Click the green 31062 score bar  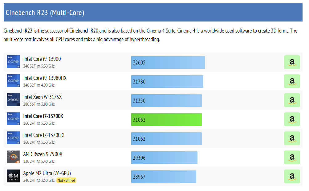pos(166,120)
